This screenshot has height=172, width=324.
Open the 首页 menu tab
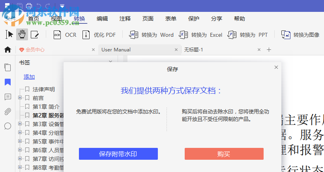pyautogui.click(x=34, y=19)
